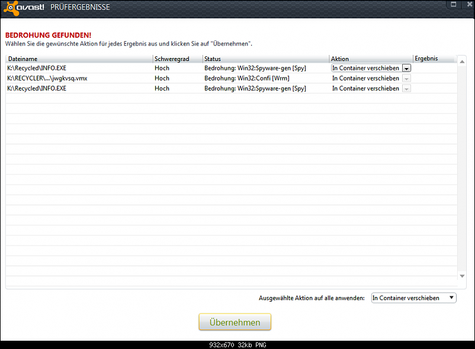Select the first K:\Recycled\INFO.EXE entry
This screenshot has width=475, height=349.
37,68
